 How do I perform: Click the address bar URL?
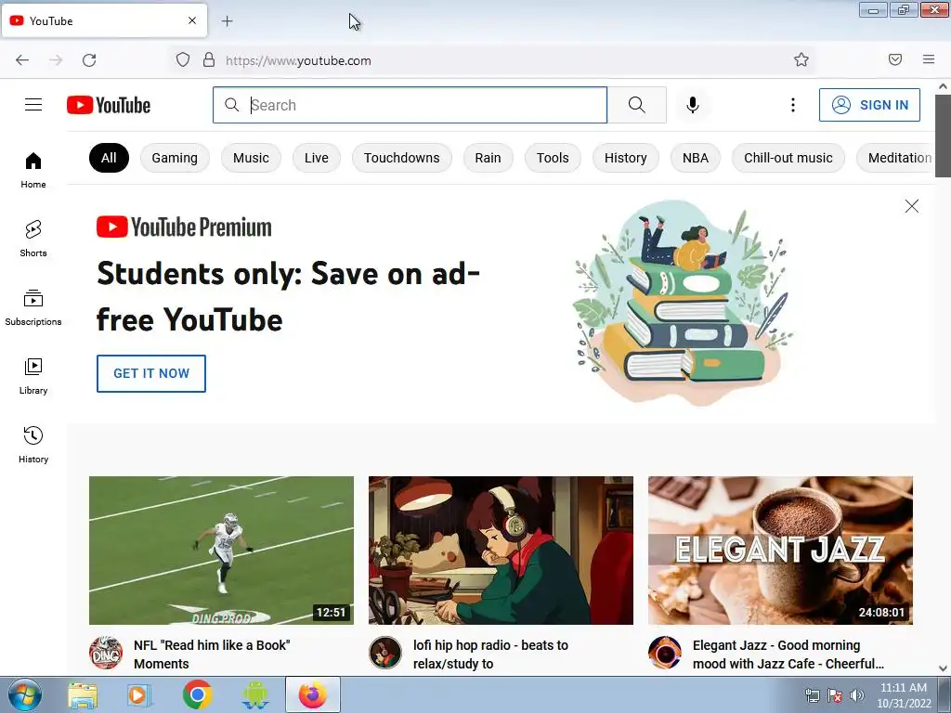[x=298, y=60]
